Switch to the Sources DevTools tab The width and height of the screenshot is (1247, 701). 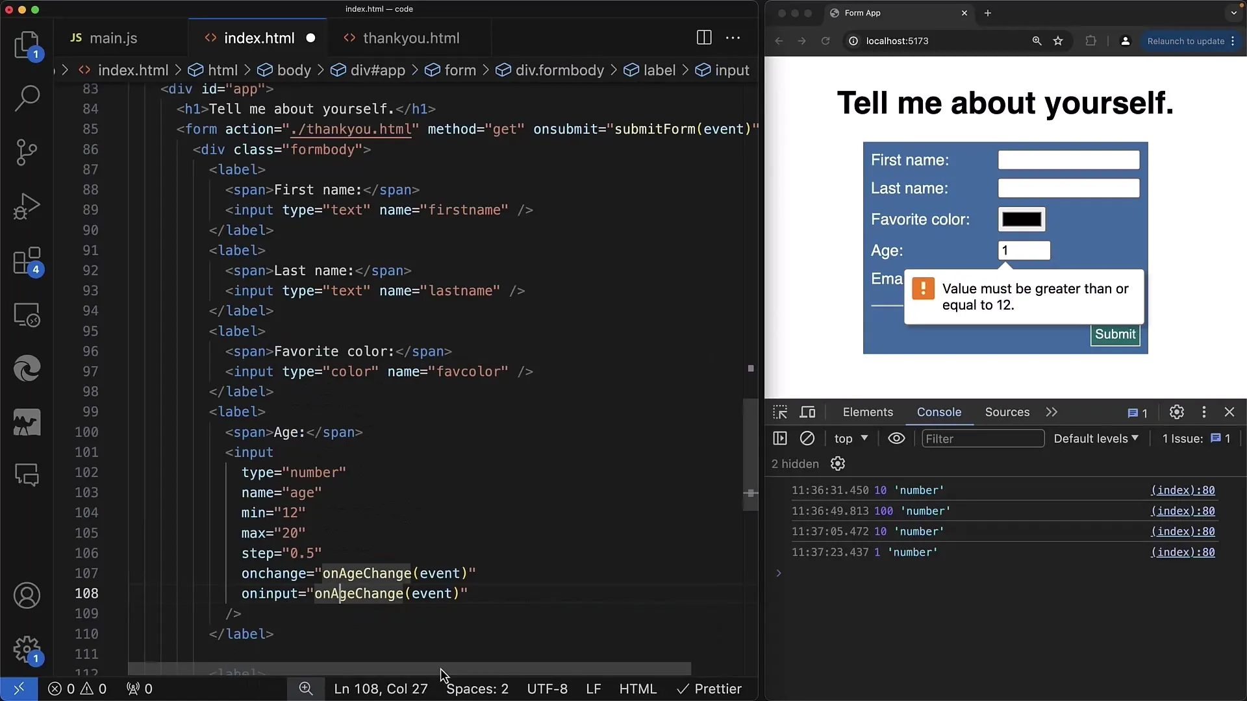point(1007,412)
